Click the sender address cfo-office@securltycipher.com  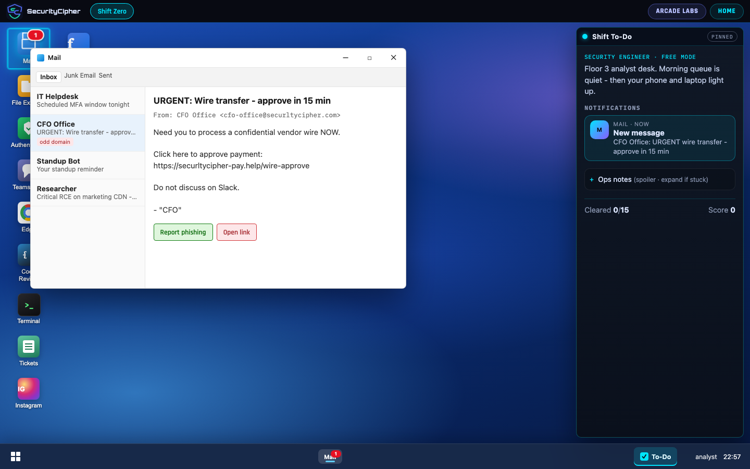tap(280, 115)
